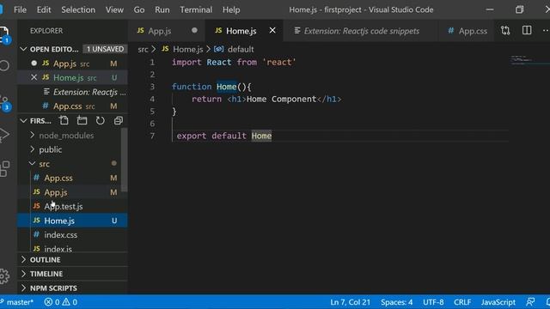Open App.js in src folder tree
Viewport: 550px width, 309px height.
click(x=72, y=192)
